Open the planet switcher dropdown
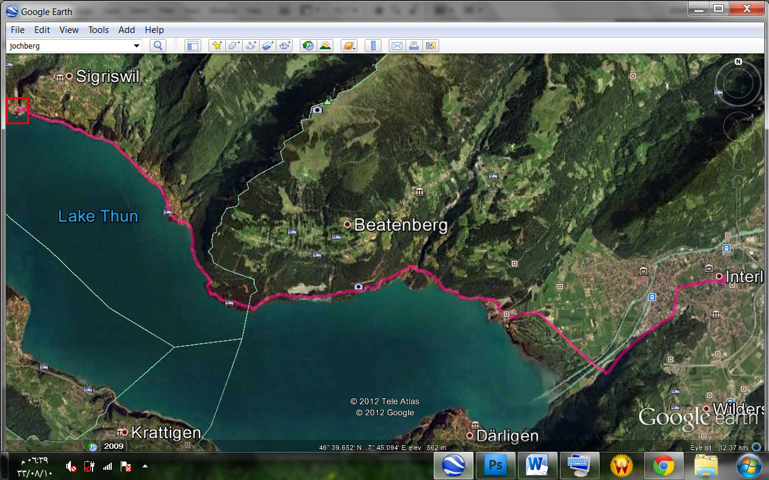The image size is (769, 480). [x=349, y=46]
